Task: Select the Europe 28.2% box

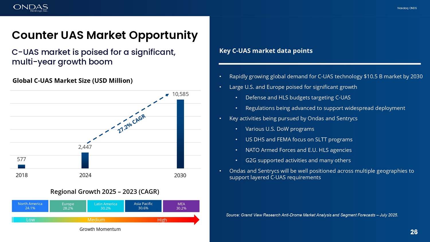Action: click(68, 206)
